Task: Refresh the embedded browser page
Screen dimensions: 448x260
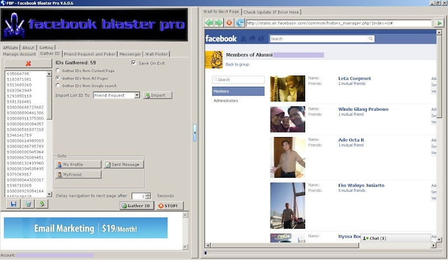Action: (240, 23)
